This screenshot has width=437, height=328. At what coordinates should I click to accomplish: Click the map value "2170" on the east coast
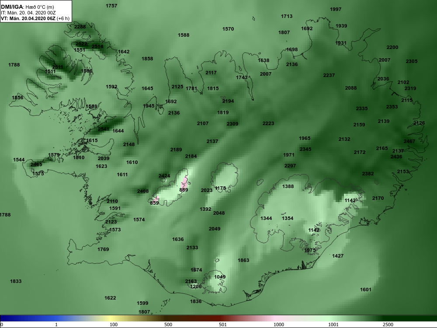pyautogui.click(x=378, y=198)
